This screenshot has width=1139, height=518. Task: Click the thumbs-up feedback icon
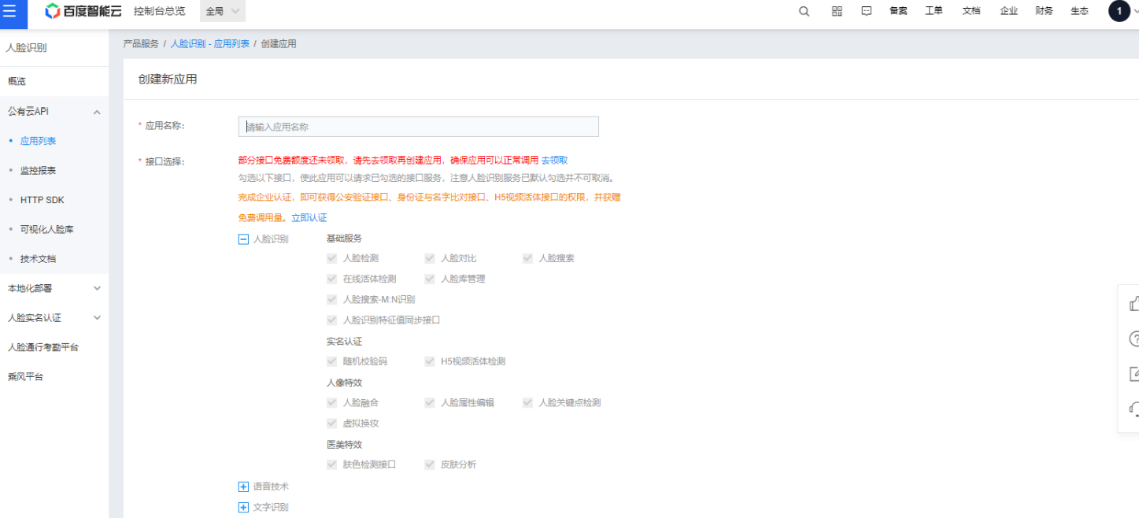tap(1133, 303)
